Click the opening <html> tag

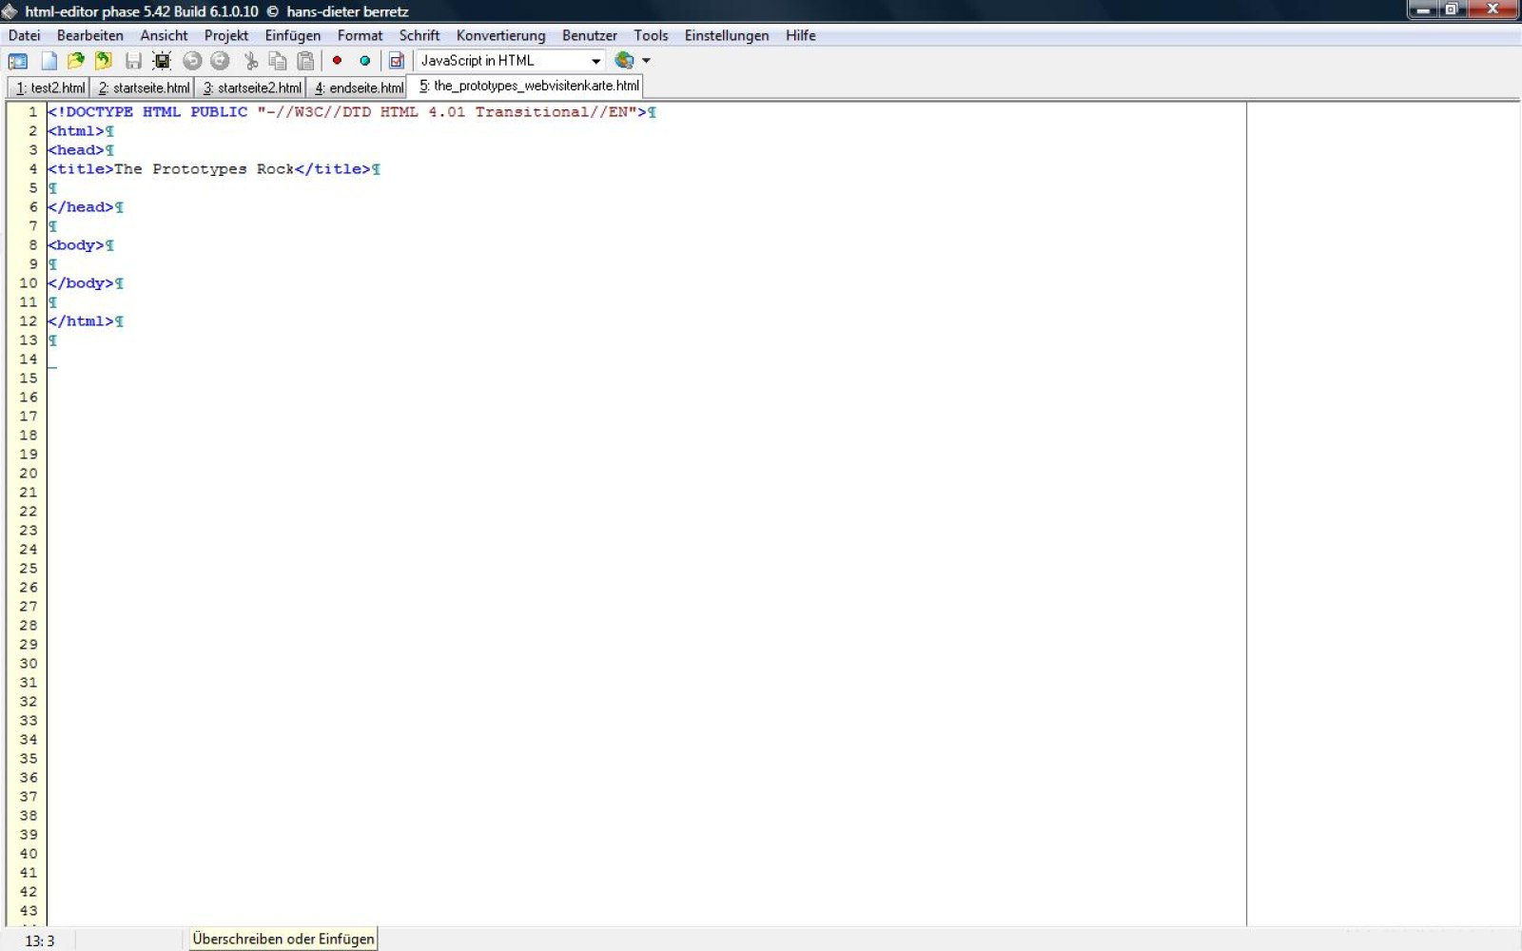tap(76, 131)
